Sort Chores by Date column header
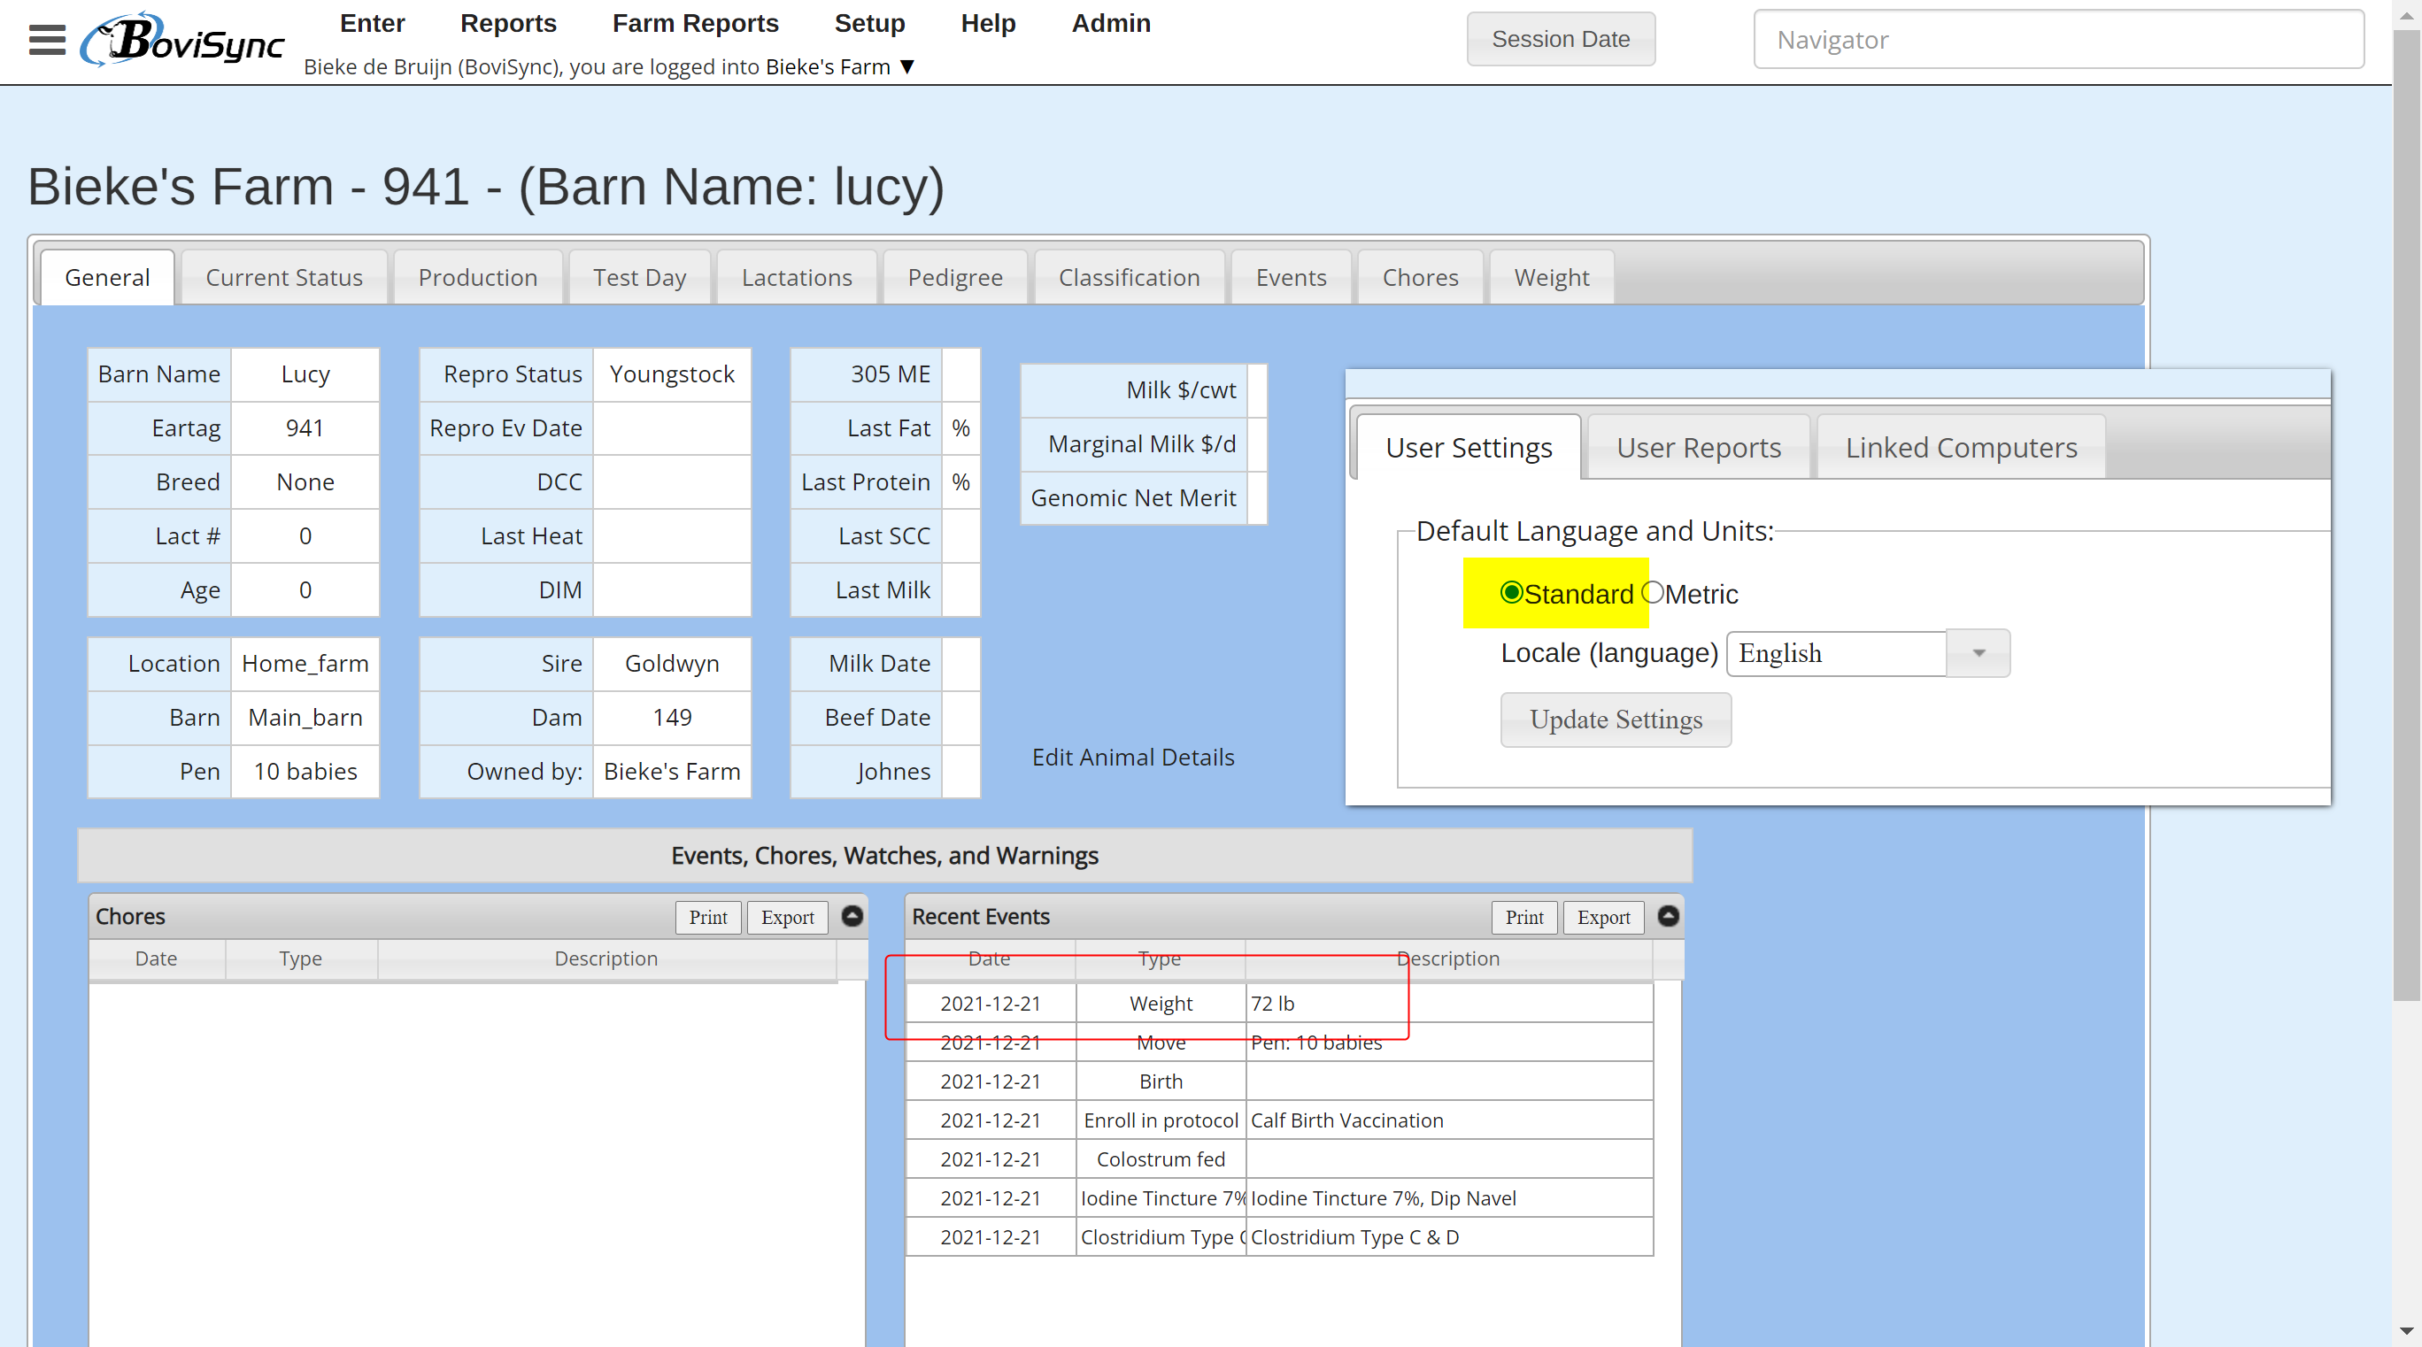2422x1347 pixels. pos(156,958)
